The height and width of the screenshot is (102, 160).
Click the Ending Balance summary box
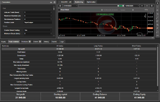(100, 96)
